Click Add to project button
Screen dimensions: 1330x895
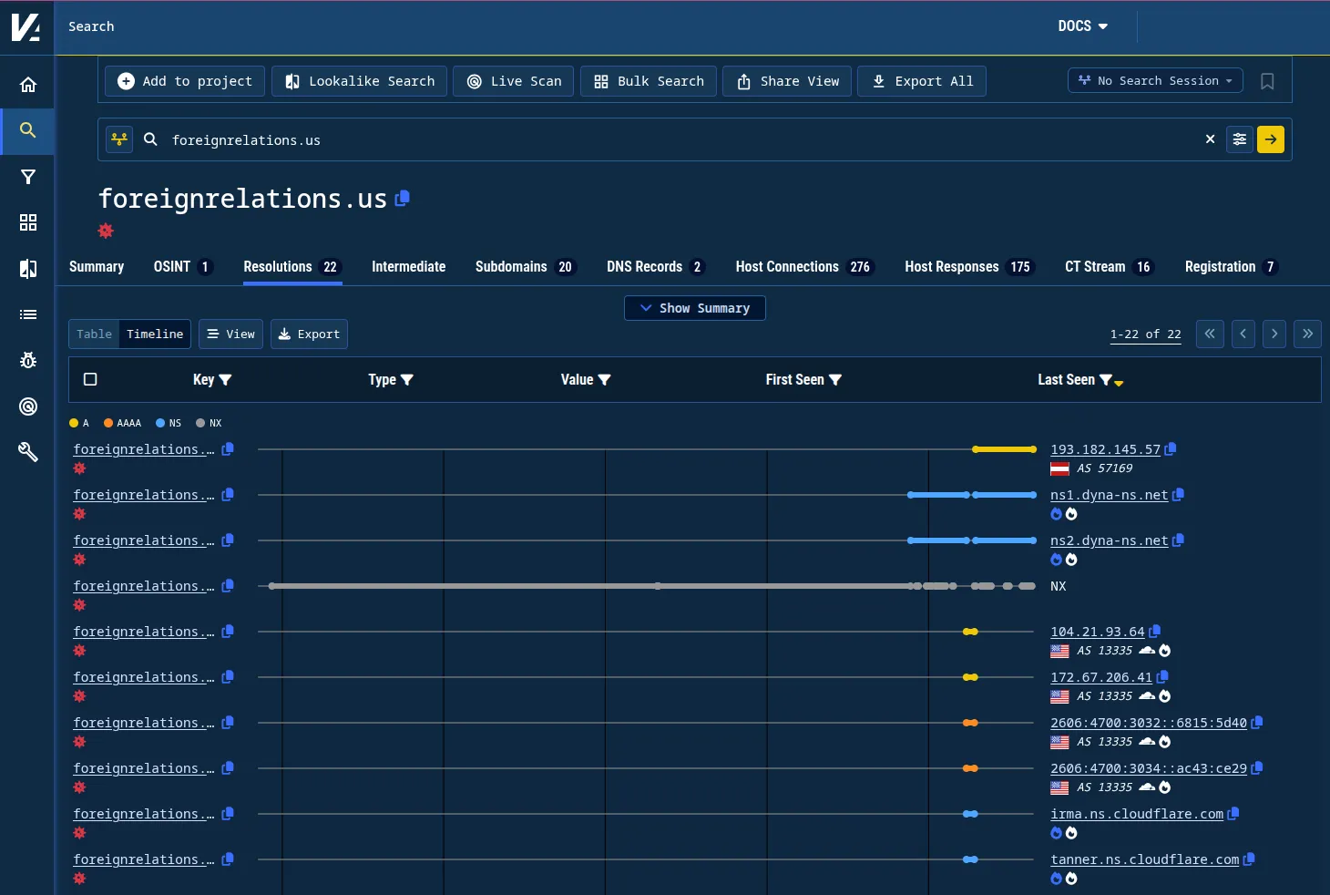pos(185,81)
